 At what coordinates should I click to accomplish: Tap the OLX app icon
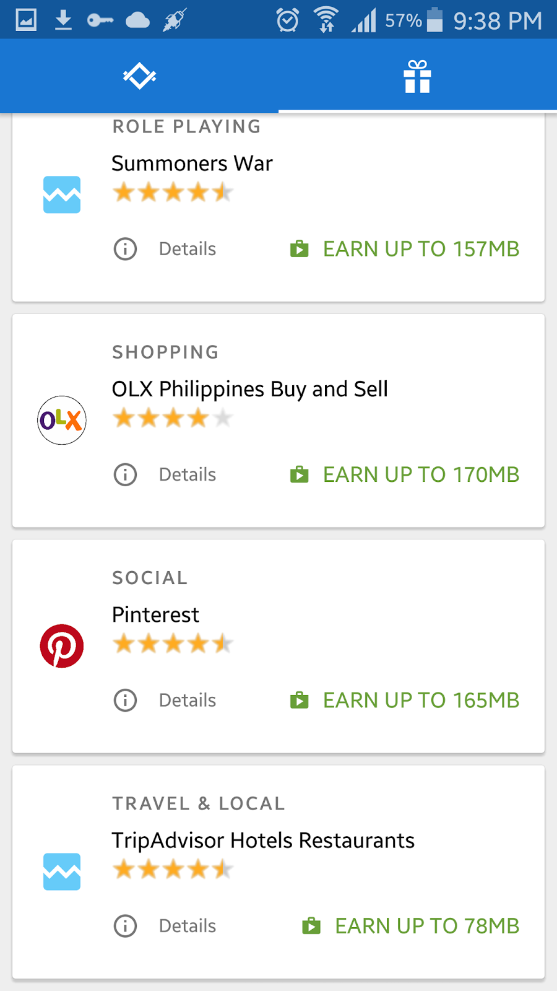(x=62, y=420)
